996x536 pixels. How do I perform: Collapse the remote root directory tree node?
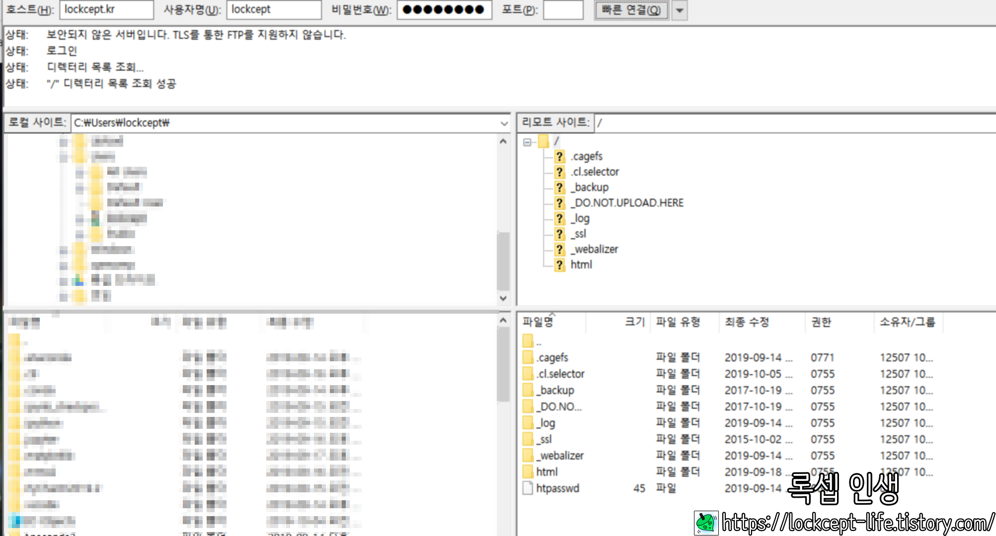(x=527, y=142)
